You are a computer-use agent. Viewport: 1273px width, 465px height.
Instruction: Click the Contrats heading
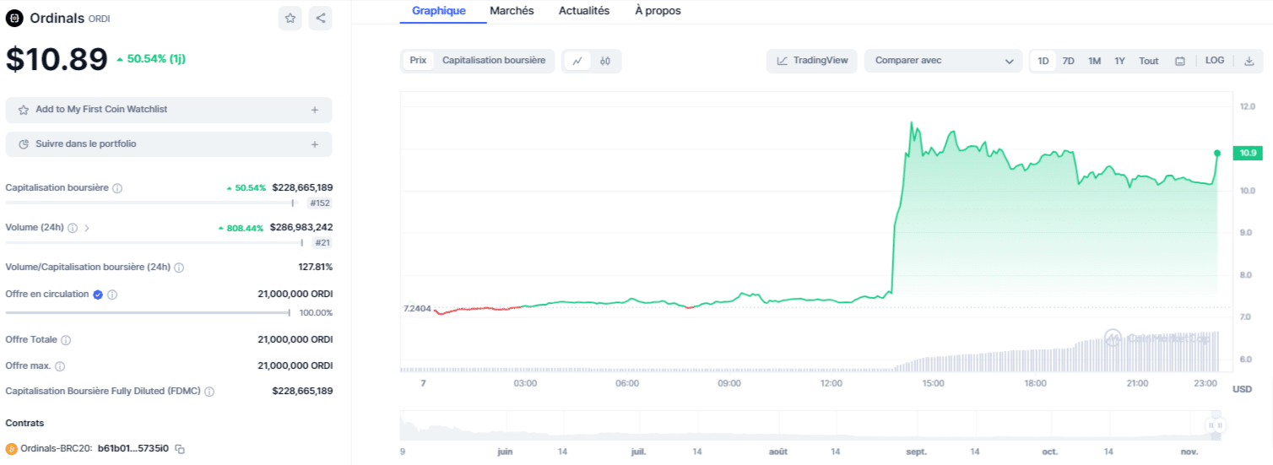[x=24, y=423]
